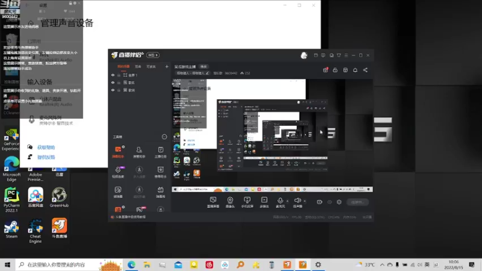Add a screen capture source in bottom bar
This screenshot has height=271, width=482.
(x=213, y=202)
